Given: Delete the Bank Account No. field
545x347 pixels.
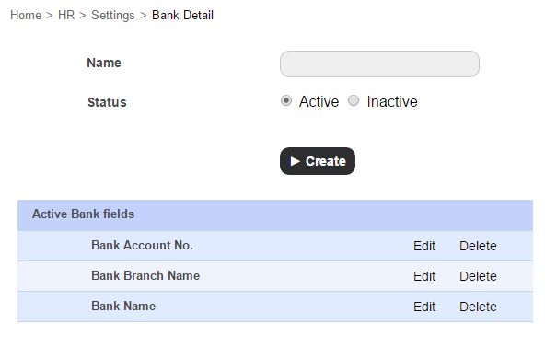Looking at the screenshot, I should 478,246.
